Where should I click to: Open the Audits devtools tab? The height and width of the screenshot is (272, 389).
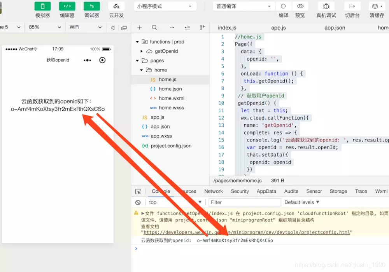(291, 191)
